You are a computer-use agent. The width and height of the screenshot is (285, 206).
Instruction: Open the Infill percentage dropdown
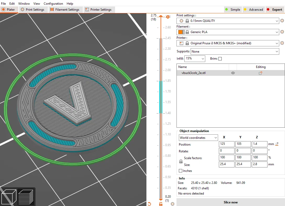195,59
